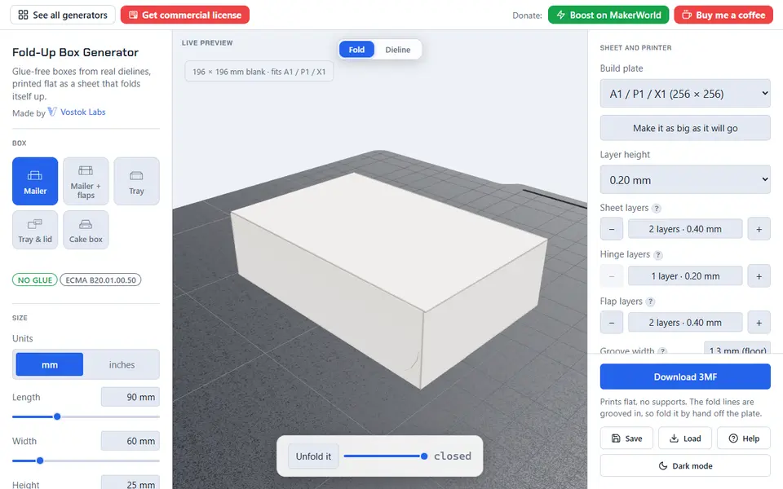Click the coffee cup icon
The width and height of the screenshot is (783, 489).
pos(687,15)
